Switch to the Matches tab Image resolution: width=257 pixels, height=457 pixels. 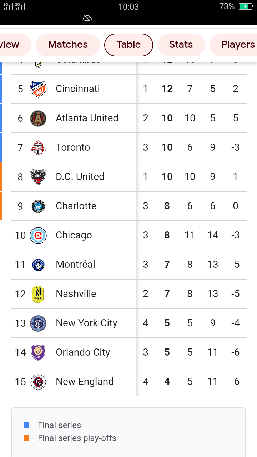(68, 45)
